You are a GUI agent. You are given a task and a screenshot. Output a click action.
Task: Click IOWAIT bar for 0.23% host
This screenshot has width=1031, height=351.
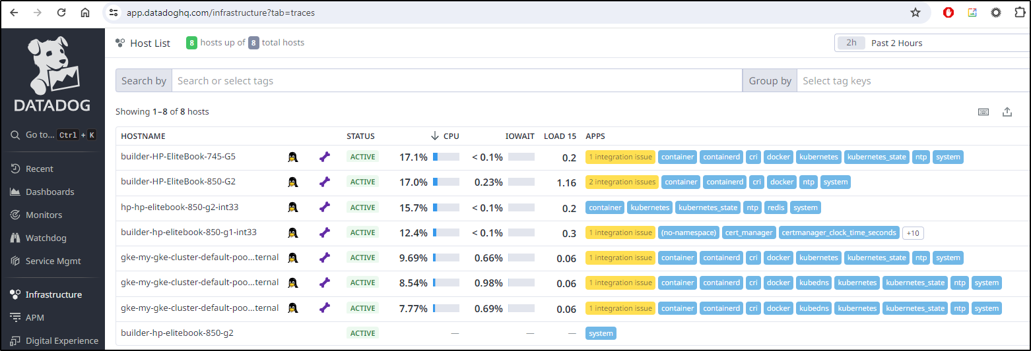(x=521, y=182)
